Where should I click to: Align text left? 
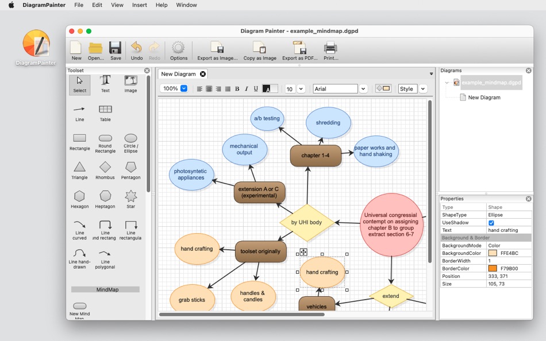click(199, 89)
